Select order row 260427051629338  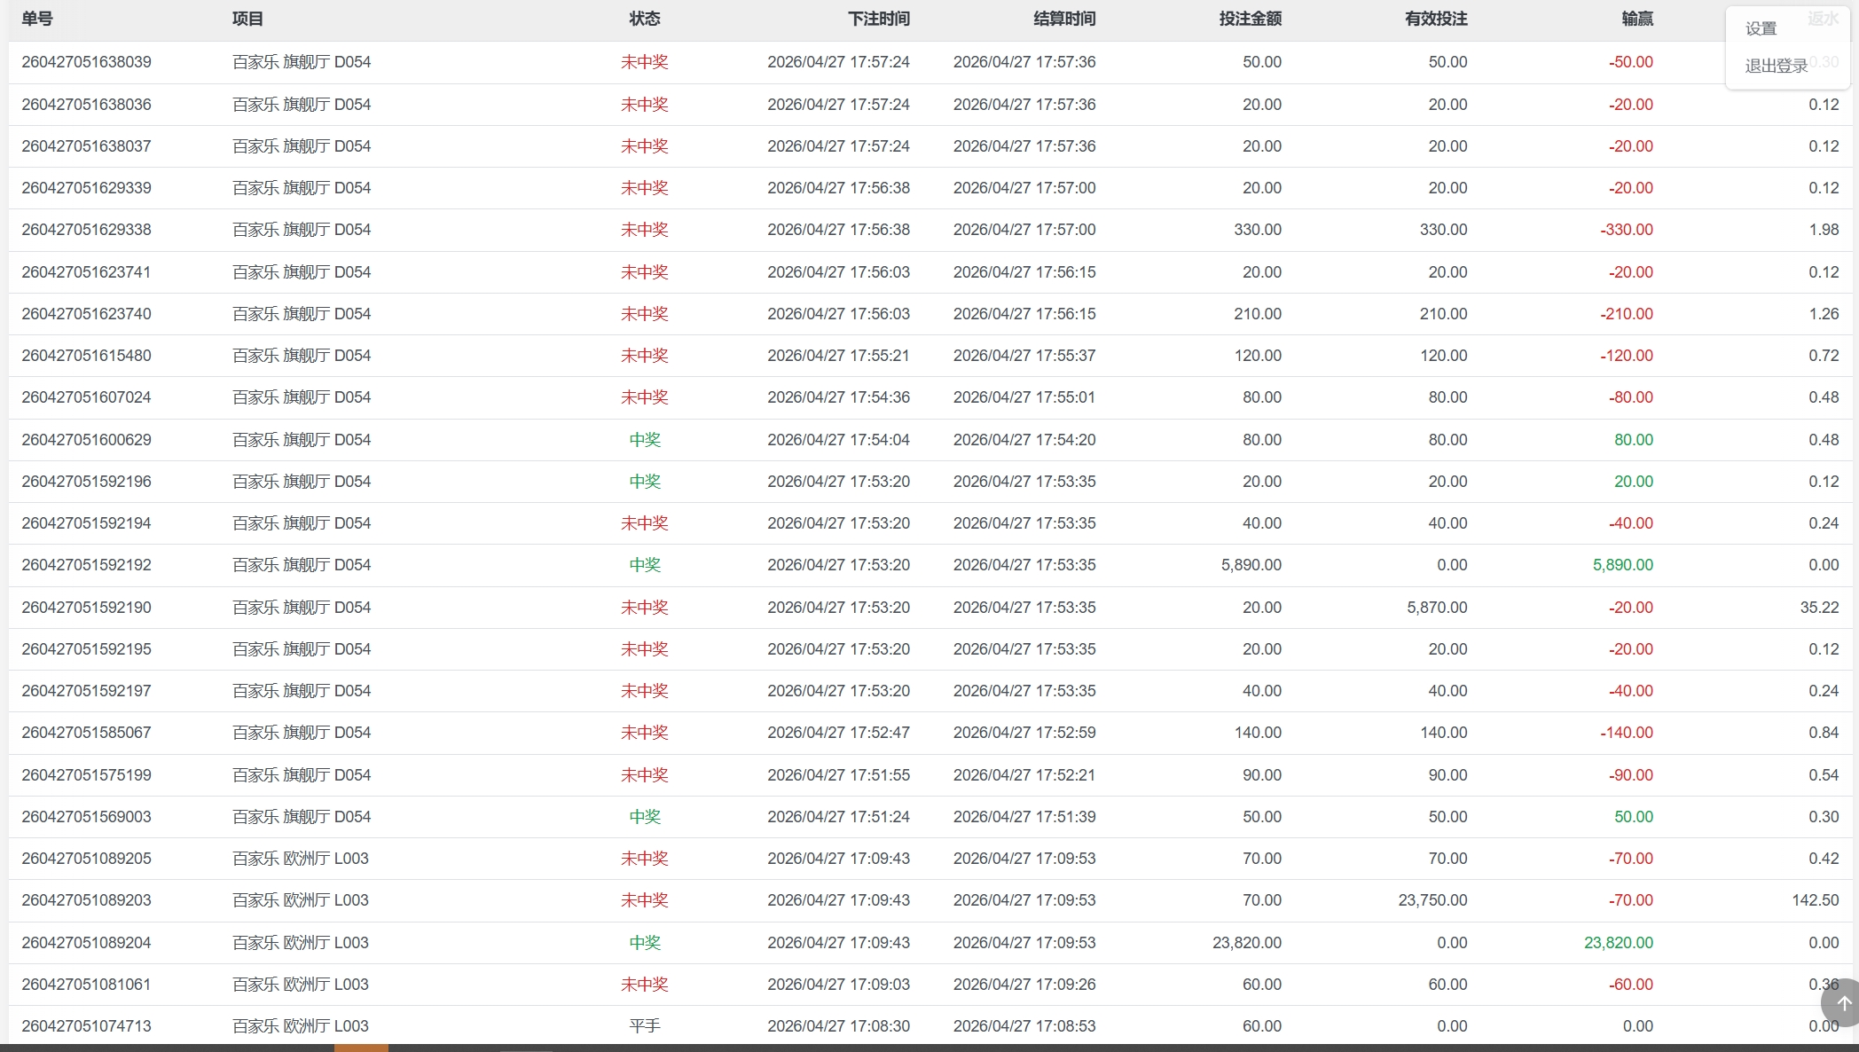click(x=86, y=230)
